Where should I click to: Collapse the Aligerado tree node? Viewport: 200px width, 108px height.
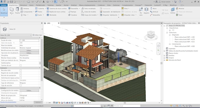point(170,35)
